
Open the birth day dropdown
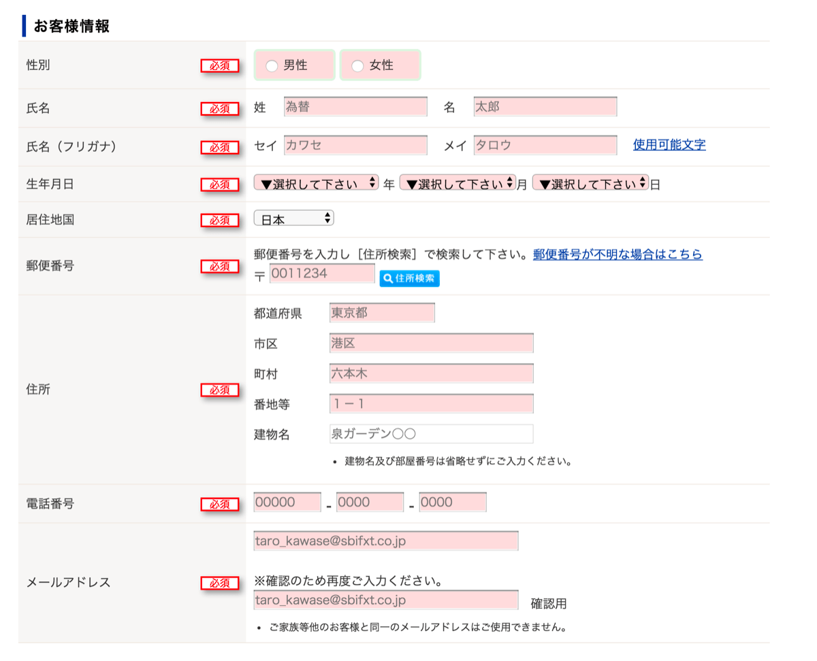pyautogui.click(x=590, y=184)
